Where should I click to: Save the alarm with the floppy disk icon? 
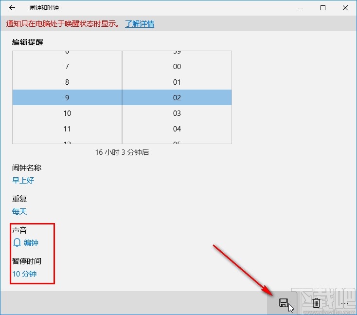click(x=283, y=303)
